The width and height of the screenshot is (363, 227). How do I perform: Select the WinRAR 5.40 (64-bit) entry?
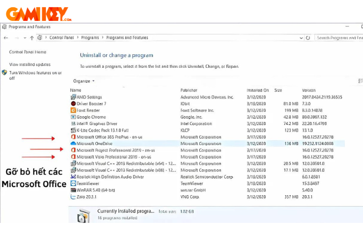point(96,190)
